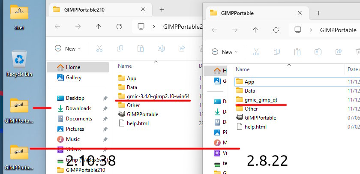This screenshot has height=174, width=360.
Task: Click GIMPPortable2 breadcrumb in address bar
Action: (x=183, y=27)
